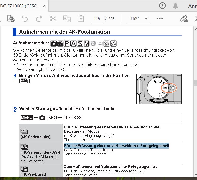Click the scroll down arrow
Image resolution: width=197 pixels, height=180 pixels.
click(196, 174)
